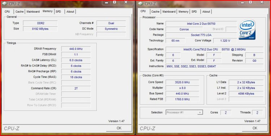The image size is (271, 136).
Task: Click the Package value Socket 775 LGA
Action: (201, 35)
